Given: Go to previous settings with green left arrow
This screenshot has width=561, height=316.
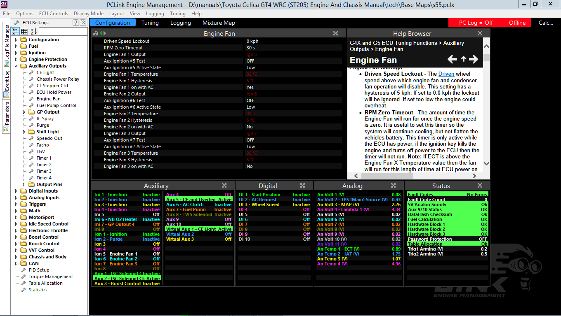Looking at the screenshot, I should pyautogui.click(x=101, y=33).
